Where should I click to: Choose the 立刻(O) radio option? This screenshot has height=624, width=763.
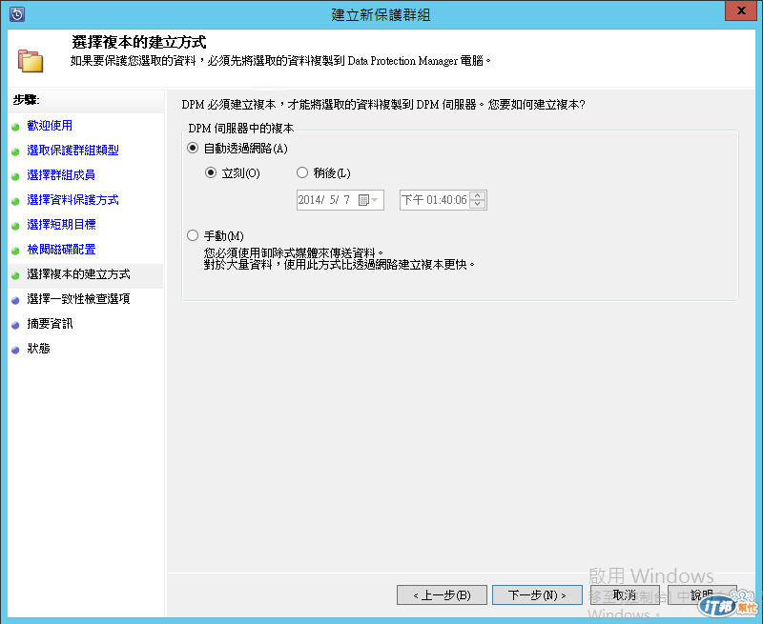click(210, 173)
